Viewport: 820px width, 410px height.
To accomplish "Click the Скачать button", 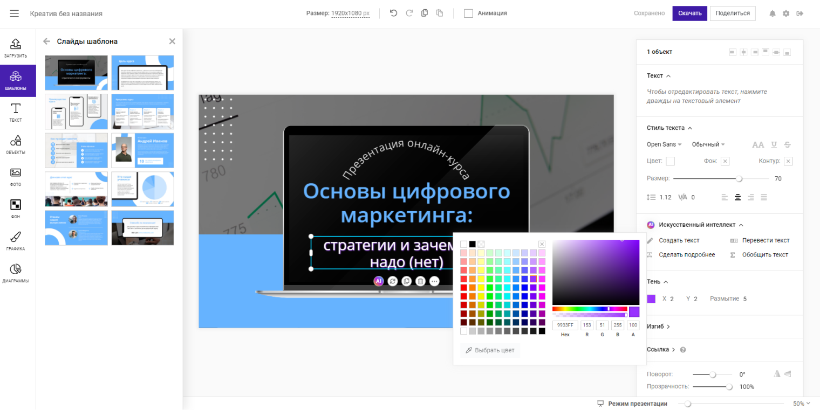I will point(689,13).
